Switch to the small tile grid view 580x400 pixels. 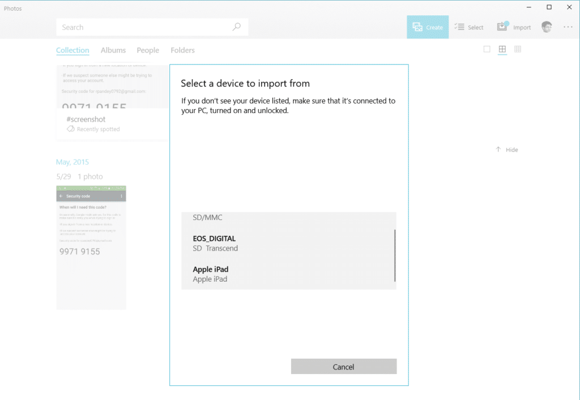pos(517,49)
